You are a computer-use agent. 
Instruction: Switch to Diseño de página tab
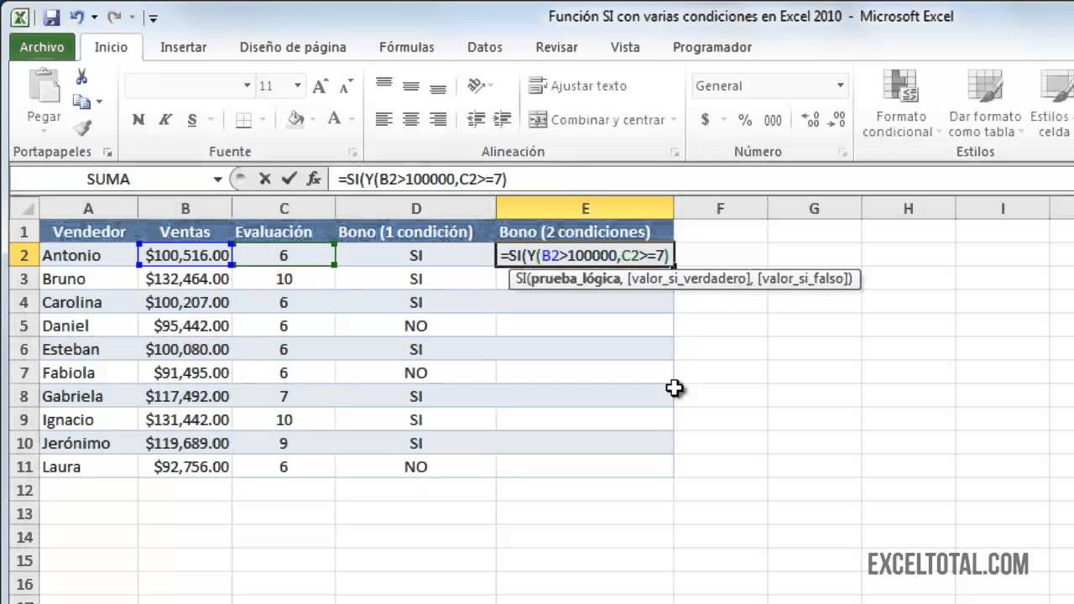click(x=293, y=47)
